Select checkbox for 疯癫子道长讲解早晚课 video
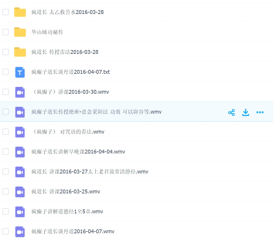 tap(6, 152)
